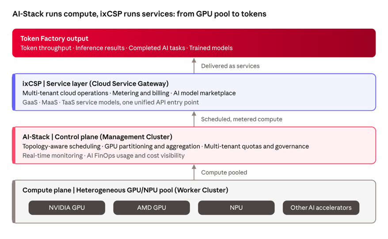Click the 'Topology-aware scheduling' line
Screen dimensions: 388x239
166,146
